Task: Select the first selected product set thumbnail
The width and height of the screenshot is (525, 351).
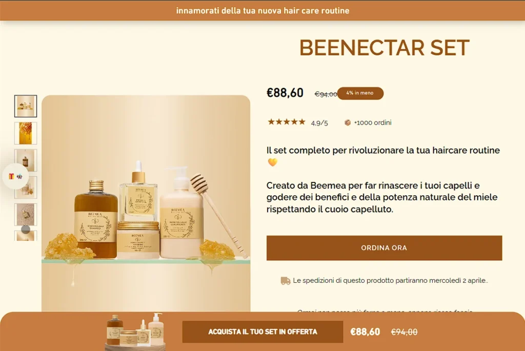Action: (26, 106)
